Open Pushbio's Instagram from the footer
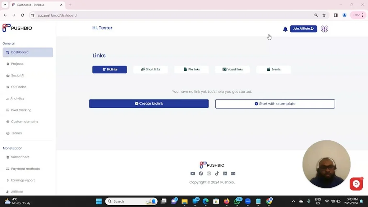Image resolution: width=368 pixels, height=207 pixels. coord(209,174)
